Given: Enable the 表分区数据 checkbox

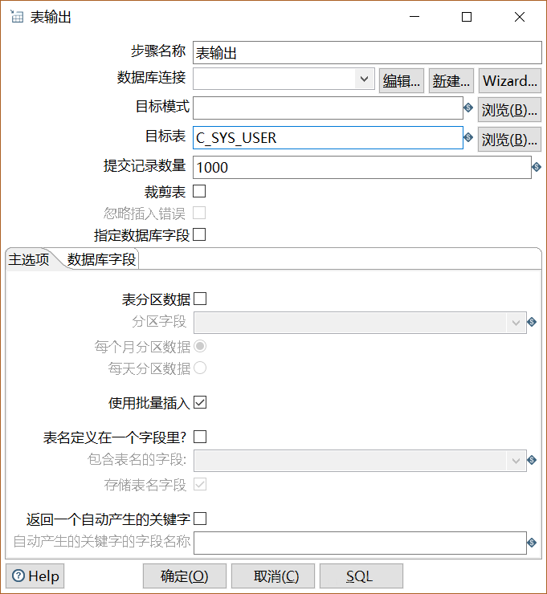Looking at the screenshot, I should [x=200, y=299].
